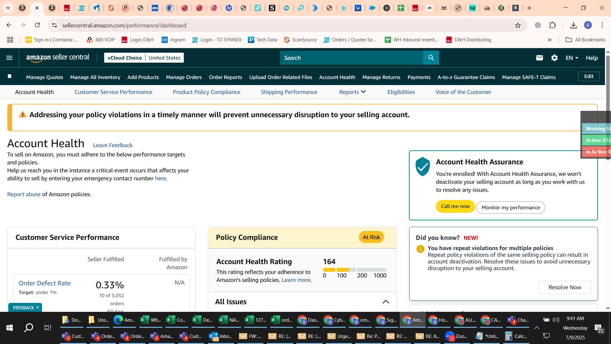Viewport: 611px width, 344px height.
Task: Open Calculator taskbar item
Action: tap(516, 336)
